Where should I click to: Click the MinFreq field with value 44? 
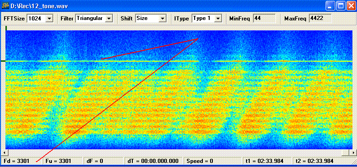tap(265, 18)
